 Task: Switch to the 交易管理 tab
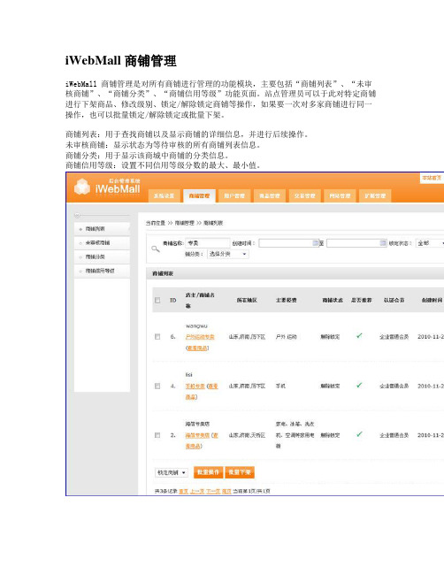pyautogui.click(x=304, y=195)
